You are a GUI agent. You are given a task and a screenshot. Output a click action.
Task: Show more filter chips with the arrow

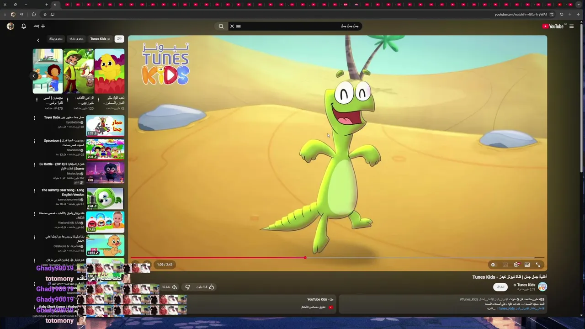pos(38,40)
